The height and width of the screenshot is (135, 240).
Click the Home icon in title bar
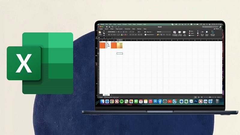tap(107, 27)
